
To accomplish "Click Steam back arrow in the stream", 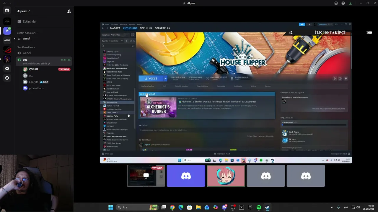I will (103, 28).
